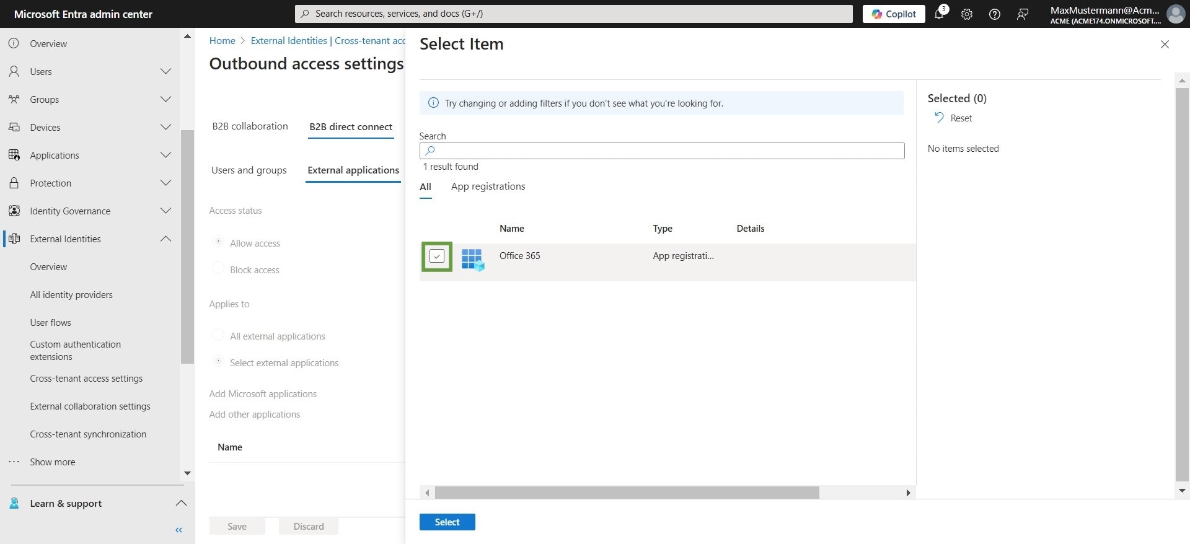Open Cross-tenant synchronization in sidebar
Screen dimensions: 1190x544
pos(88,434)
